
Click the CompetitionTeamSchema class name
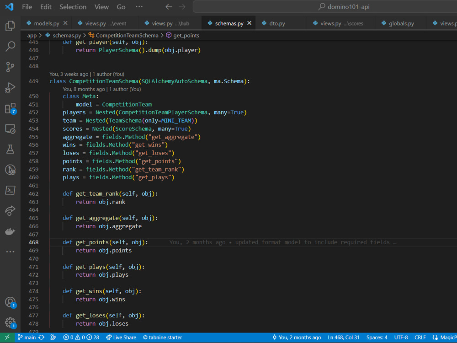click(103, 81)
